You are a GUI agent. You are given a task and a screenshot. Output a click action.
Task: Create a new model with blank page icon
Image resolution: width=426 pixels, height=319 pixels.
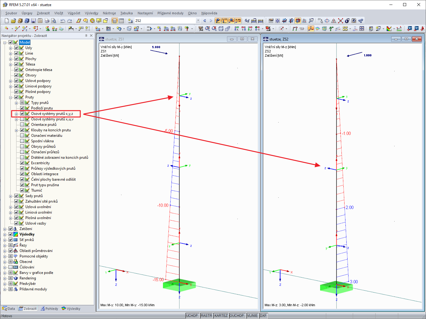[7, 21]
